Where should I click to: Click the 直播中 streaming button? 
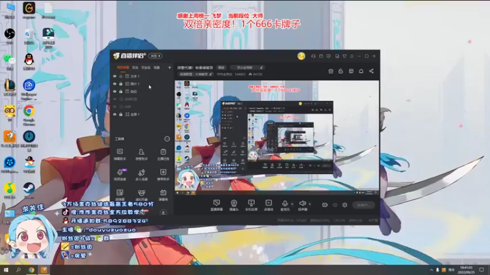point(363,205)
